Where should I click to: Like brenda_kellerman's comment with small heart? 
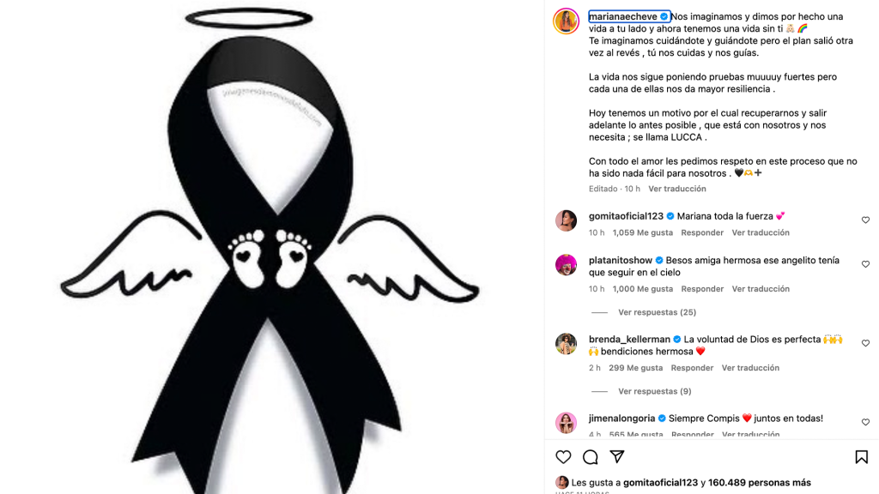click(x=865, y=343)
